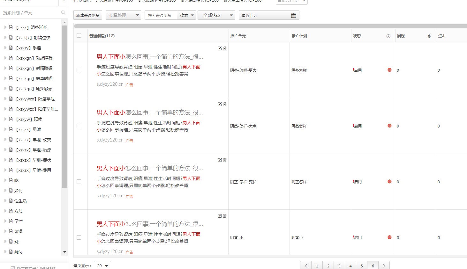Focus the 搜索普通创意 input field

pos(161,15)
